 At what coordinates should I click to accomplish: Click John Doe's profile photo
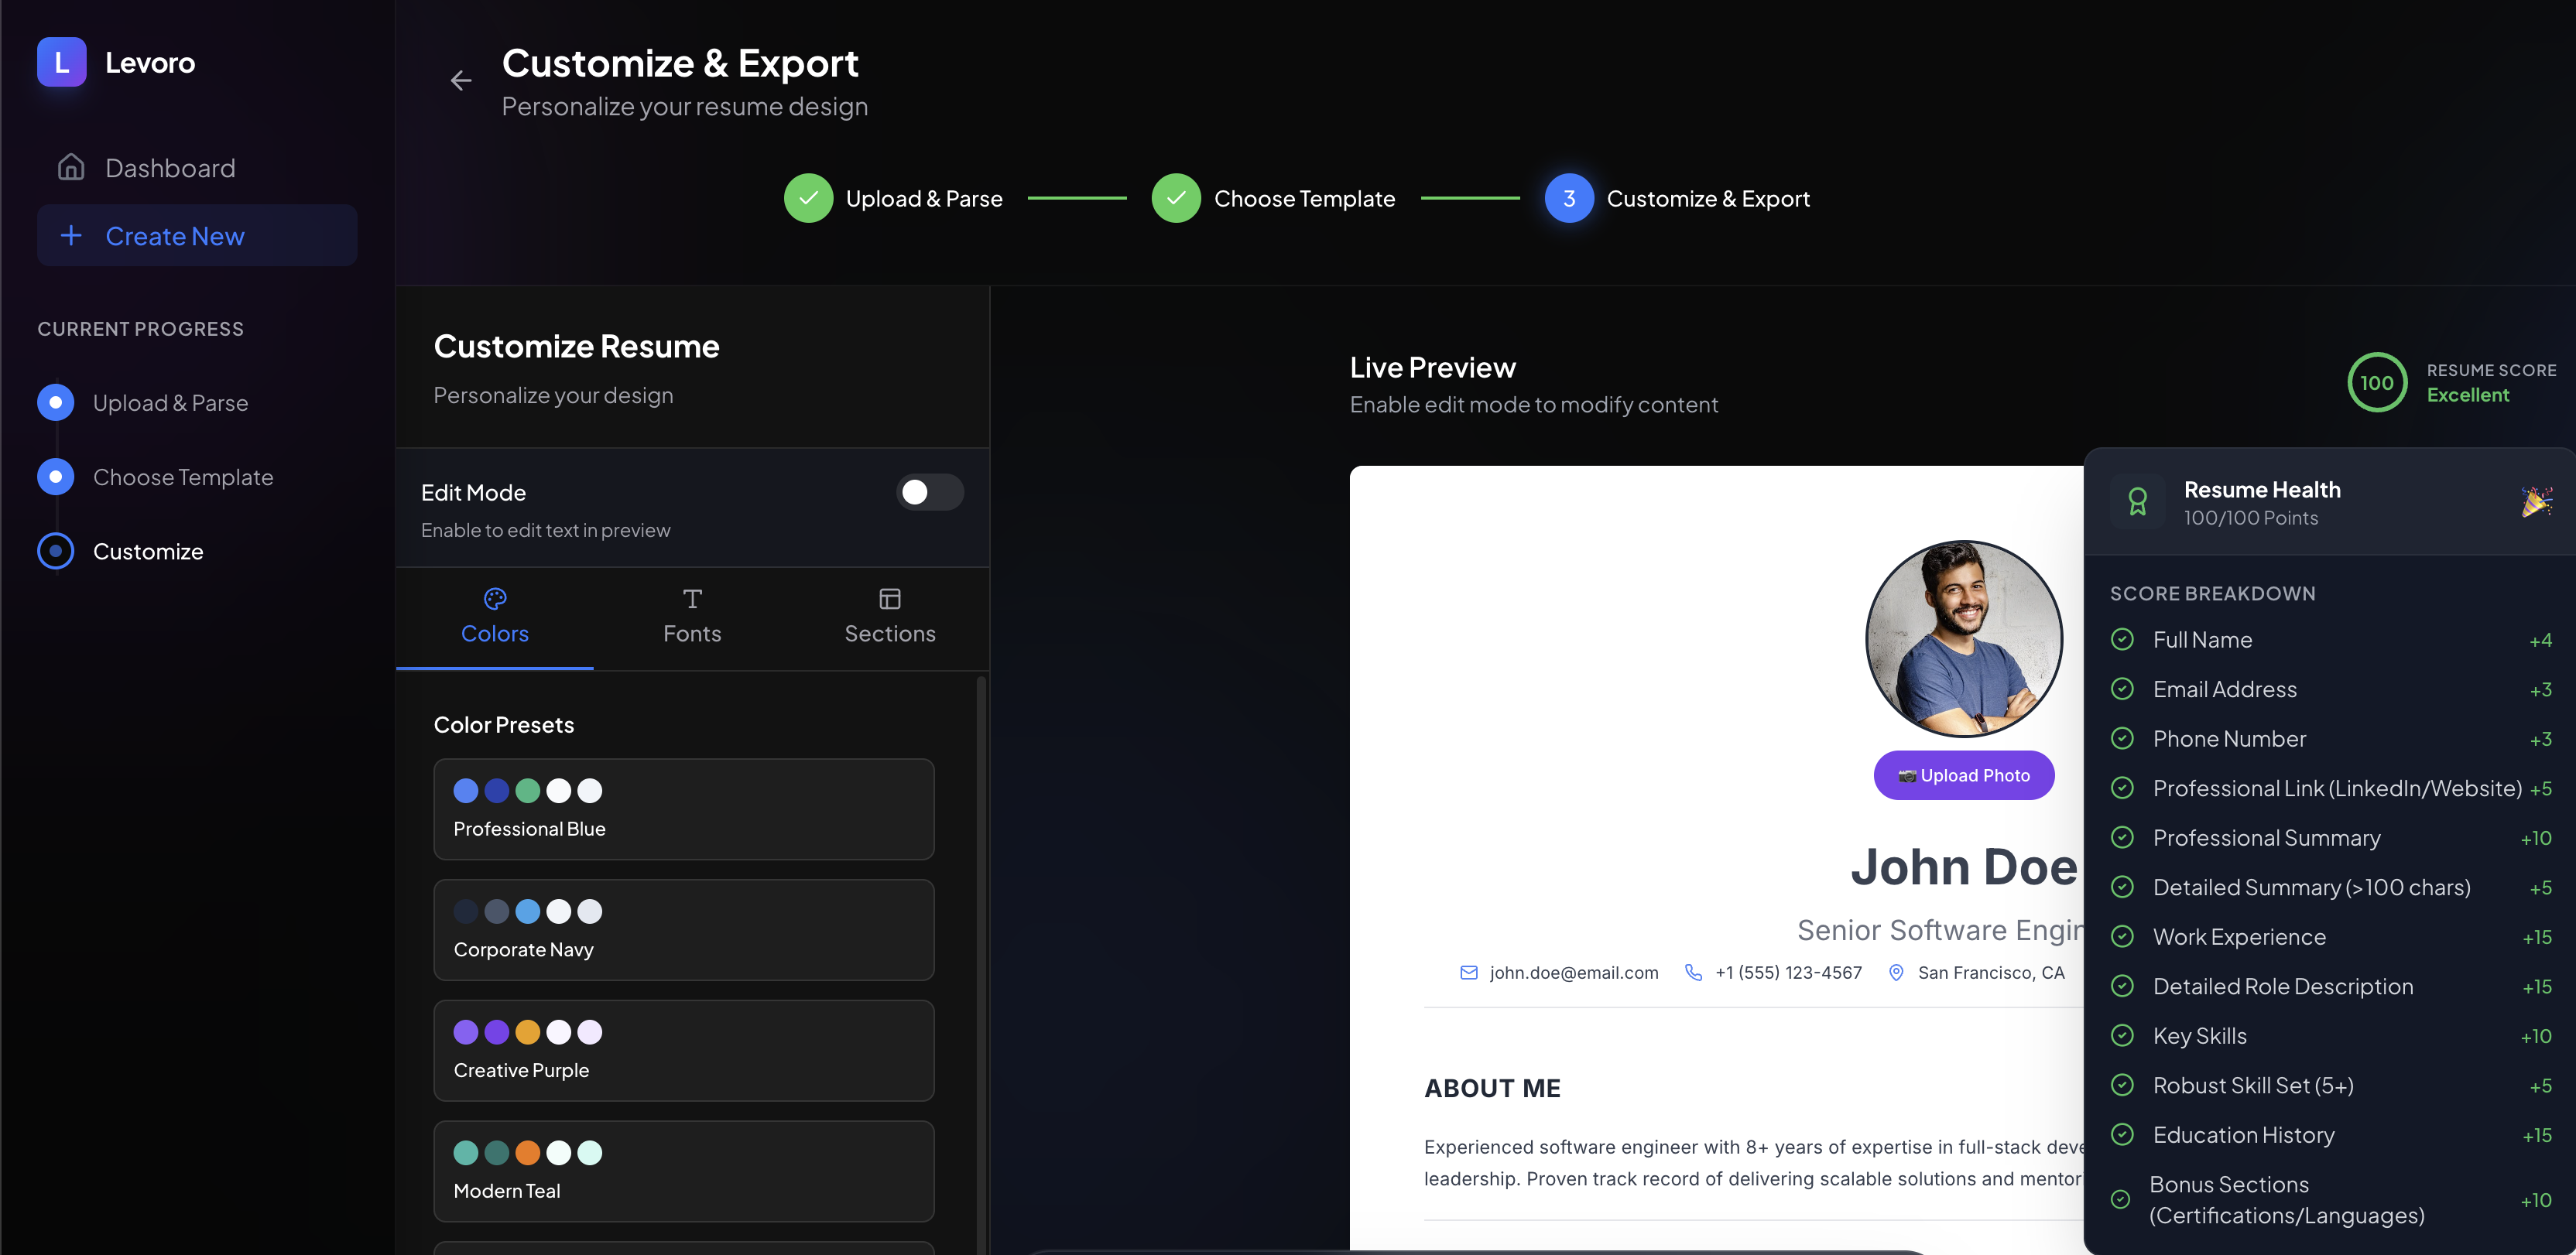[1964, 638]
